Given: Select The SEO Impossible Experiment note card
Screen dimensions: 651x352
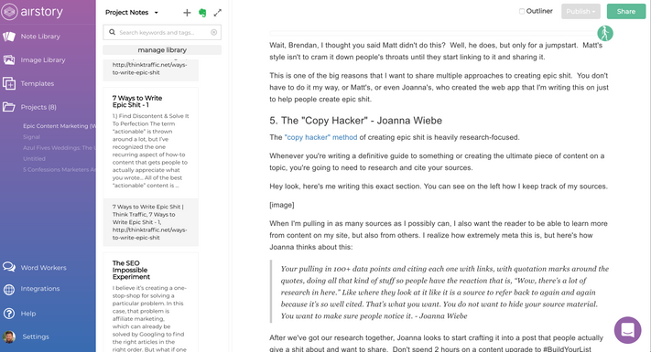Looking at the screenshot, I should tap(151, 302).
